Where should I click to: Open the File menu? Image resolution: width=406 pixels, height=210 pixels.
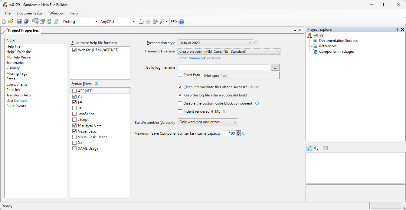(8, 13)
